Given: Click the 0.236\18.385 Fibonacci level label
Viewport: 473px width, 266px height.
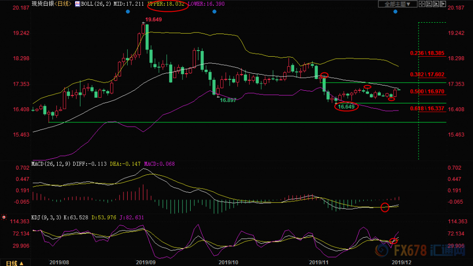Looking at the screenshot, I should 427,53.
